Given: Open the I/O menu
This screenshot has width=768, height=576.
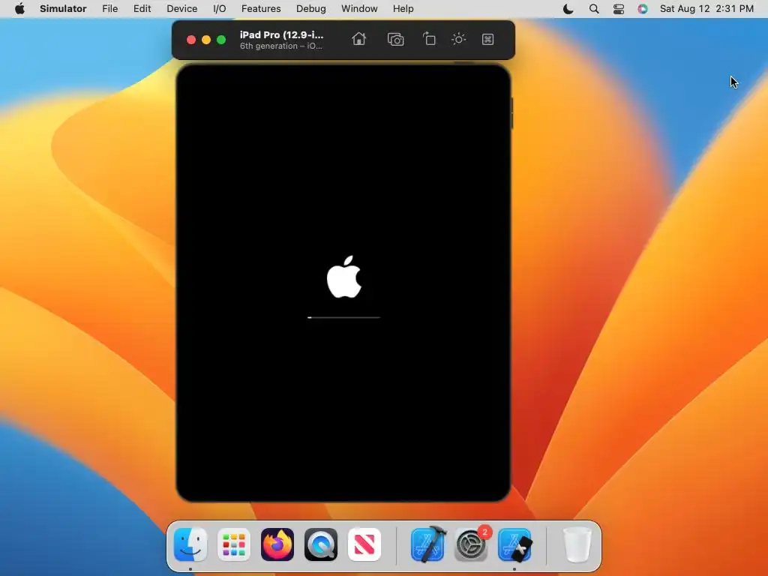Looking at the screenshot, I should pos(220,9).
